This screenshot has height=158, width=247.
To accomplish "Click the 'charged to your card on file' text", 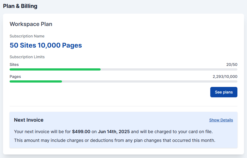I will click(181, 132).
